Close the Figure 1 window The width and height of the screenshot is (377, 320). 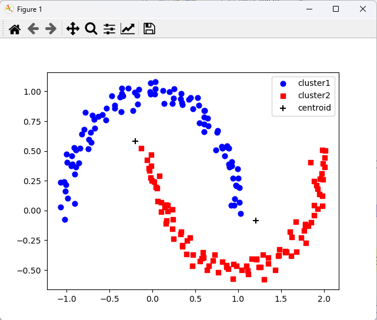click(x=363, y=9)
